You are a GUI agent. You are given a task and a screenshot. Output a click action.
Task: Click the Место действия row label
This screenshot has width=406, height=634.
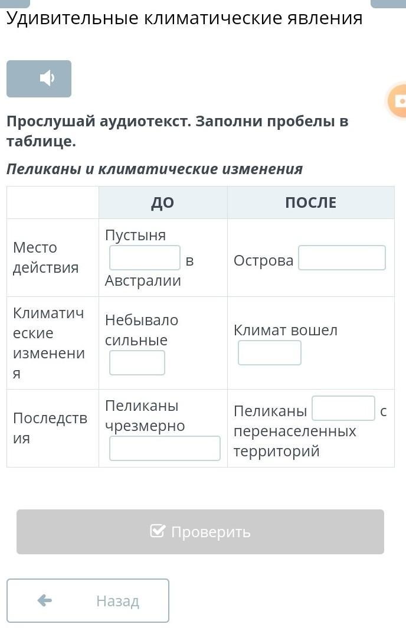tap(45, 257)
